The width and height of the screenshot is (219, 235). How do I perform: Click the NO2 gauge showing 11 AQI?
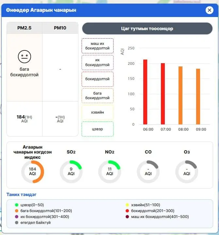[110, 172]
